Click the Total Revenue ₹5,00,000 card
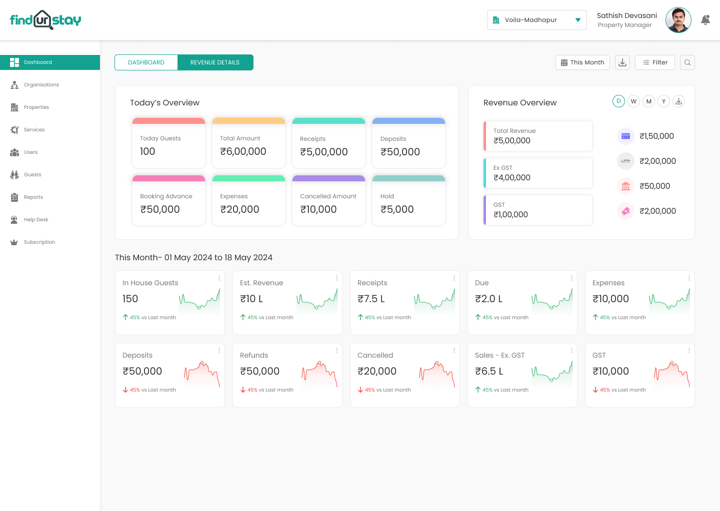 point(538,136)
